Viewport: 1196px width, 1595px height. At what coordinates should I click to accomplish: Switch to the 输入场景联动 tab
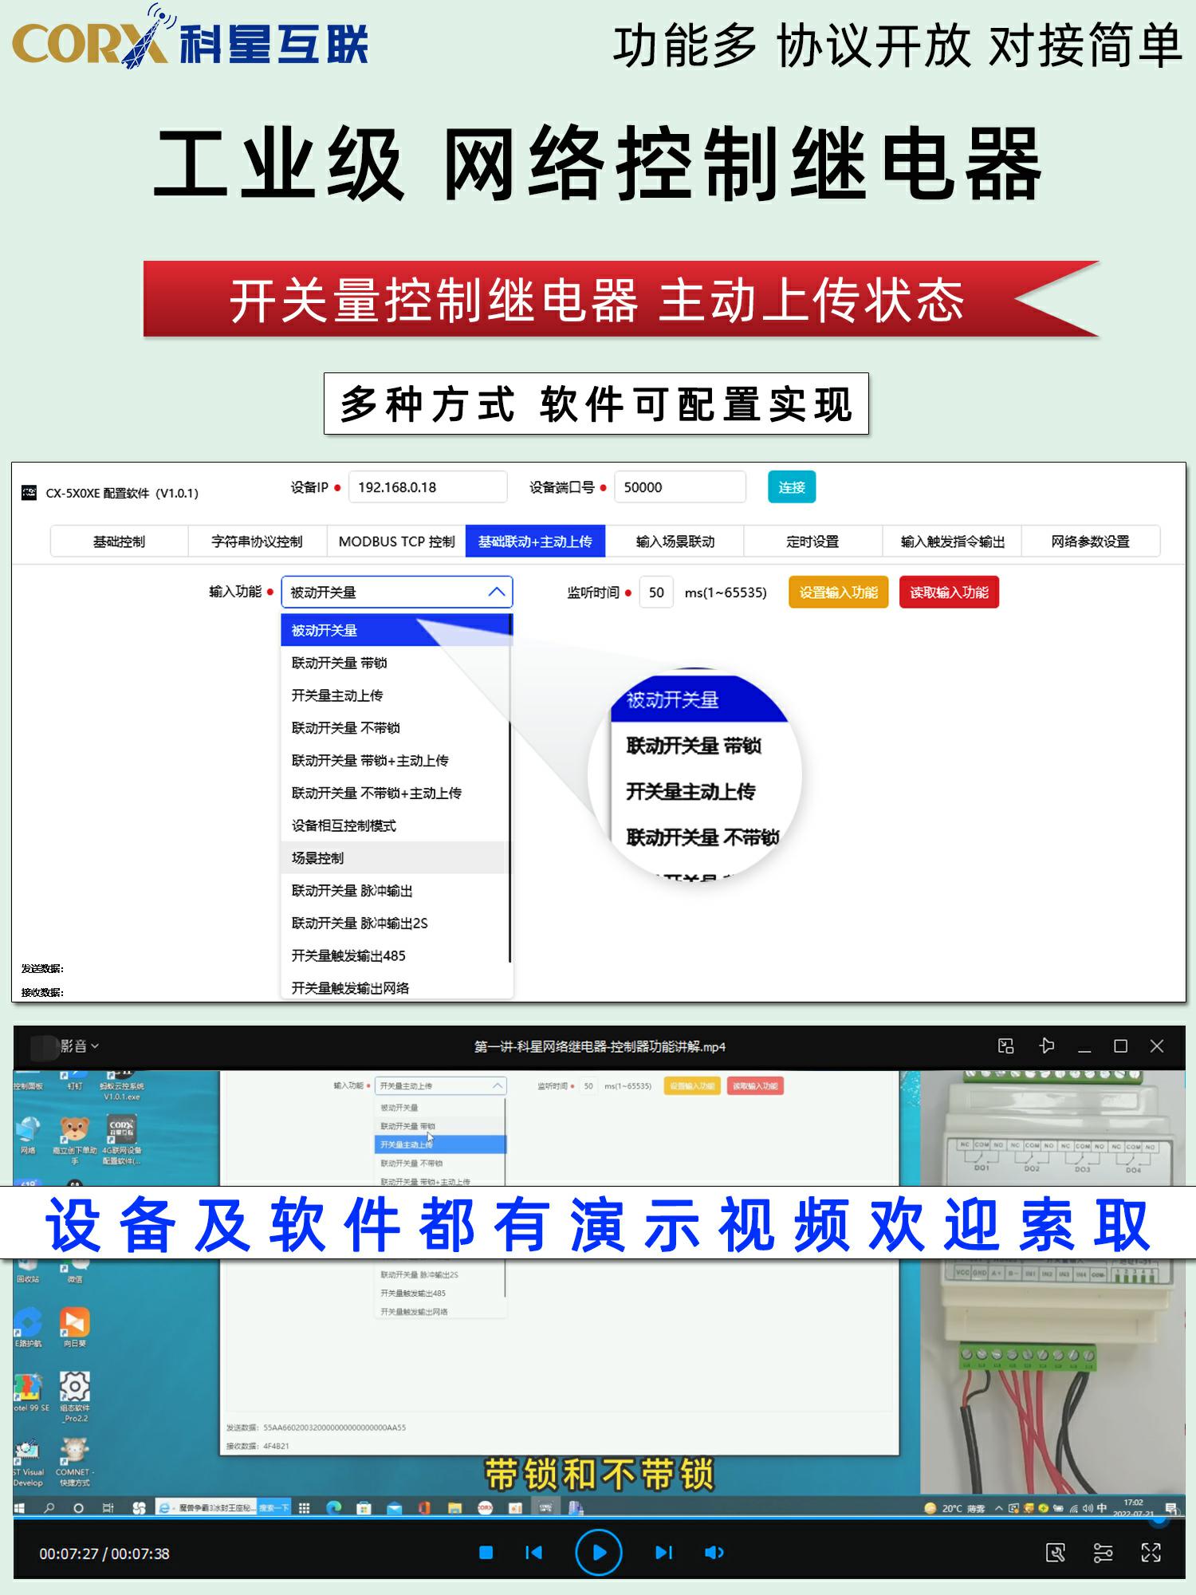pyautogui.click(x=675, y=542)
